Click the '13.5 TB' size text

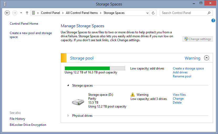pos(93,103)
